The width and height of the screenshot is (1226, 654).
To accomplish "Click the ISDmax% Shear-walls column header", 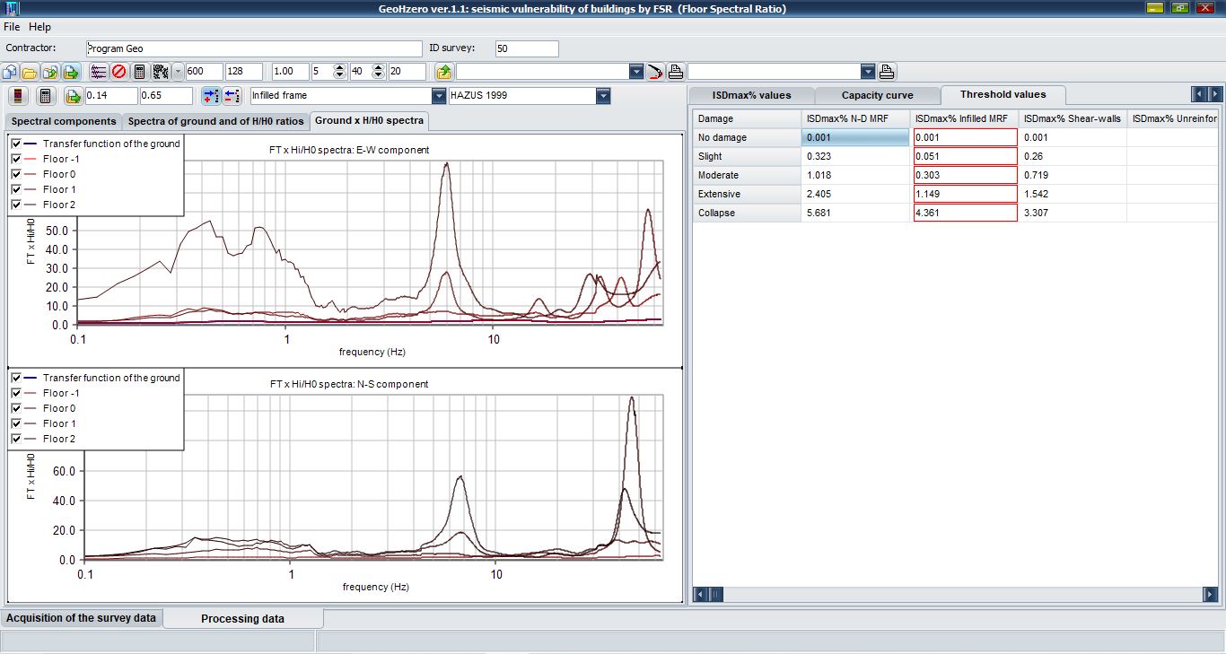I will click(1073, 118).
